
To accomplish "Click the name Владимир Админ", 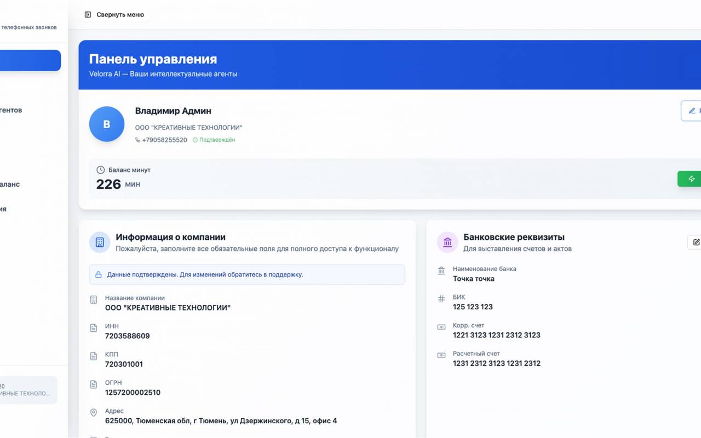I will coord(173,111).
